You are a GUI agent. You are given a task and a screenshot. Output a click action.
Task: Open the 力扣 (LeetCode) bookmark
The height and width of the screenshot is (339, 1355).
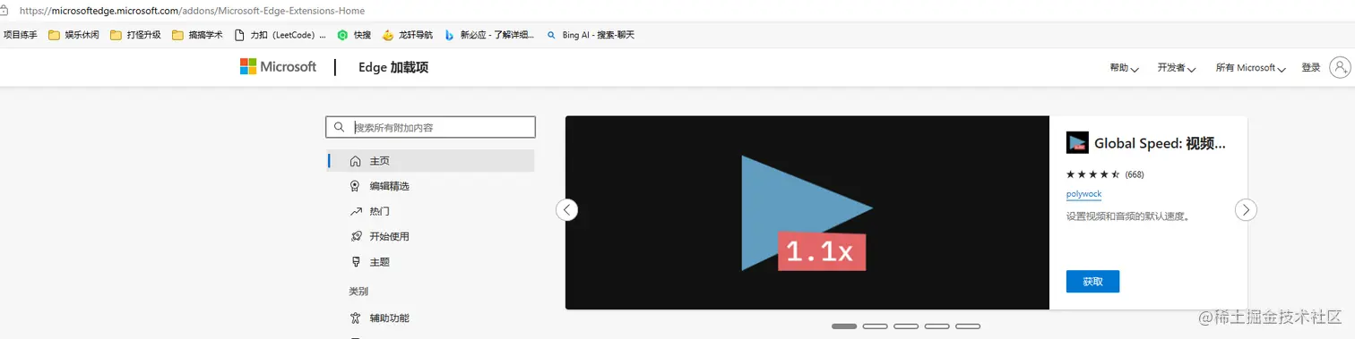pyautogui.click(x=280, y=35)
